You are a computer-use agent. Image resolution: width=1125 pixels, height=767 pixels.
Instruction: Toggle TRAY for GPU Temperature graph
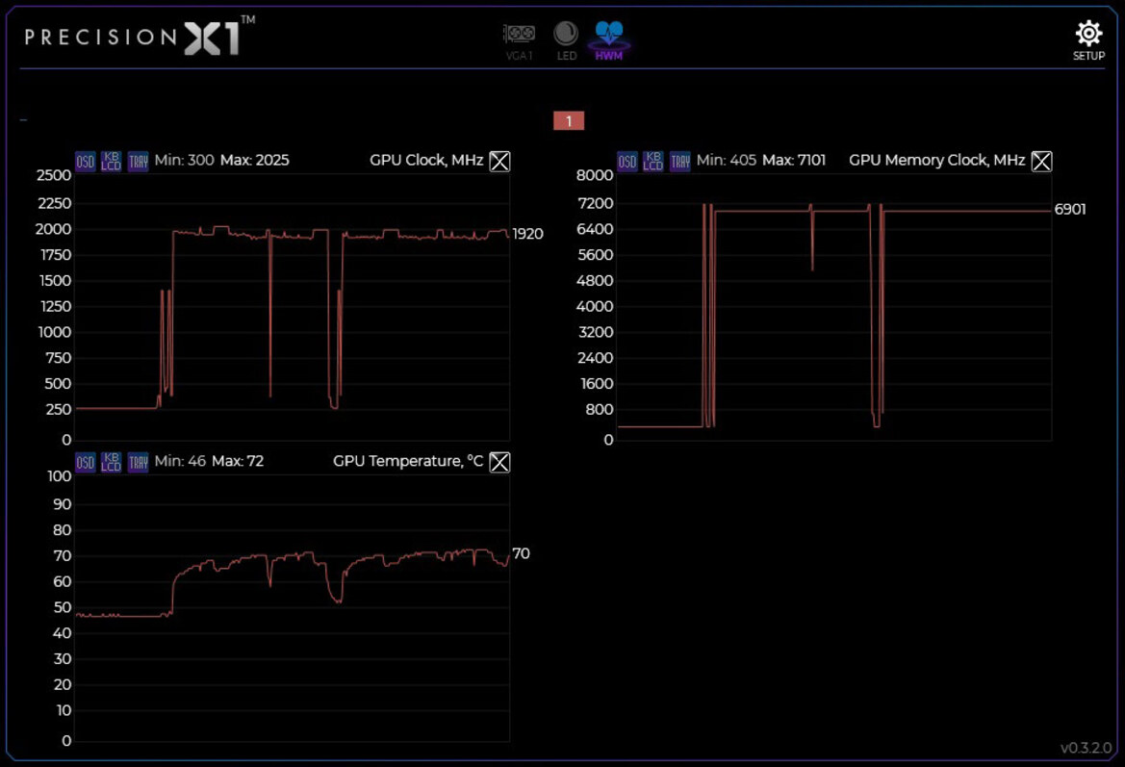(138, 462)
